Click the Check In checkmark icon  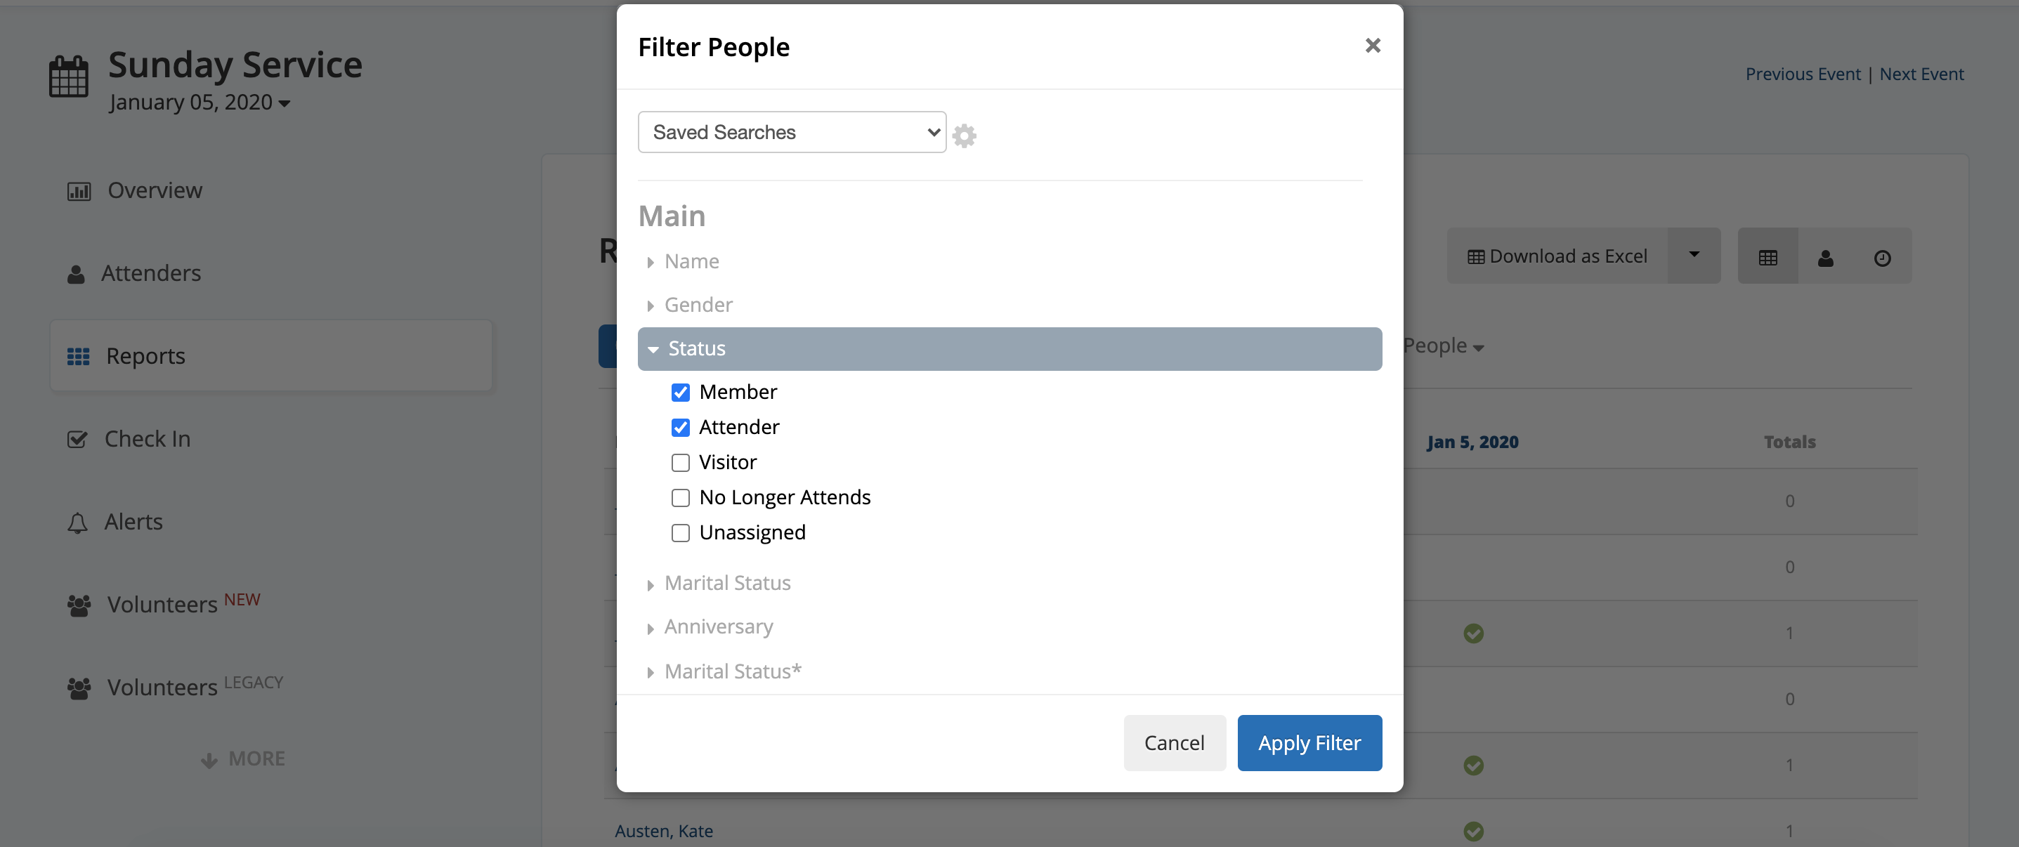pyautogui.click(x=77, y=440)
